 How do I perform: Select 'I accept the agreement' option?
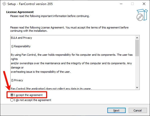click(x=26, y=95)
